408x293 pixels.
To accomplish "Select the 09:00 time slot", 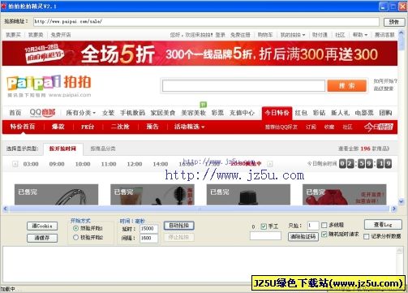I will click(x=57, y=164).
